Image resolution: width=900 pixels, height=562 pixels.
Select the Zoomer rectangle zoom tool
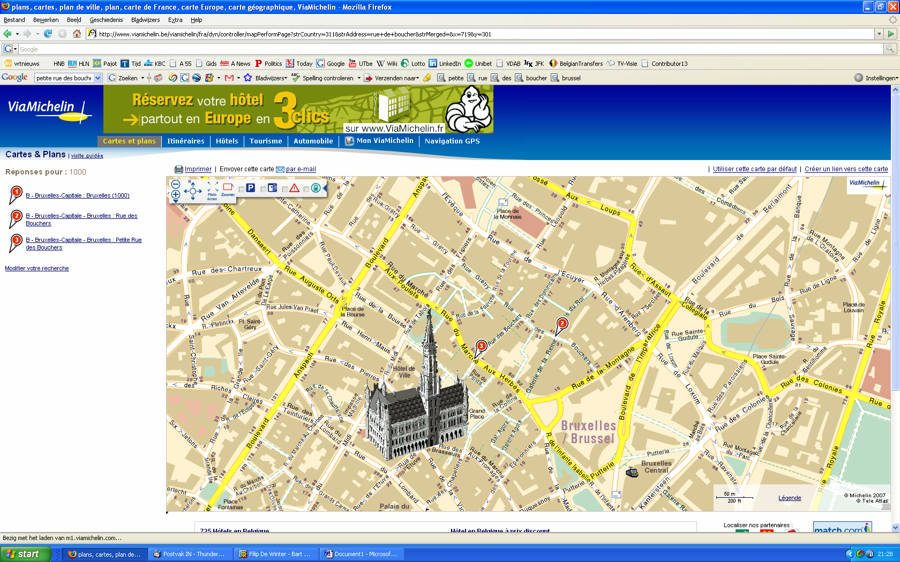point(228,190)
